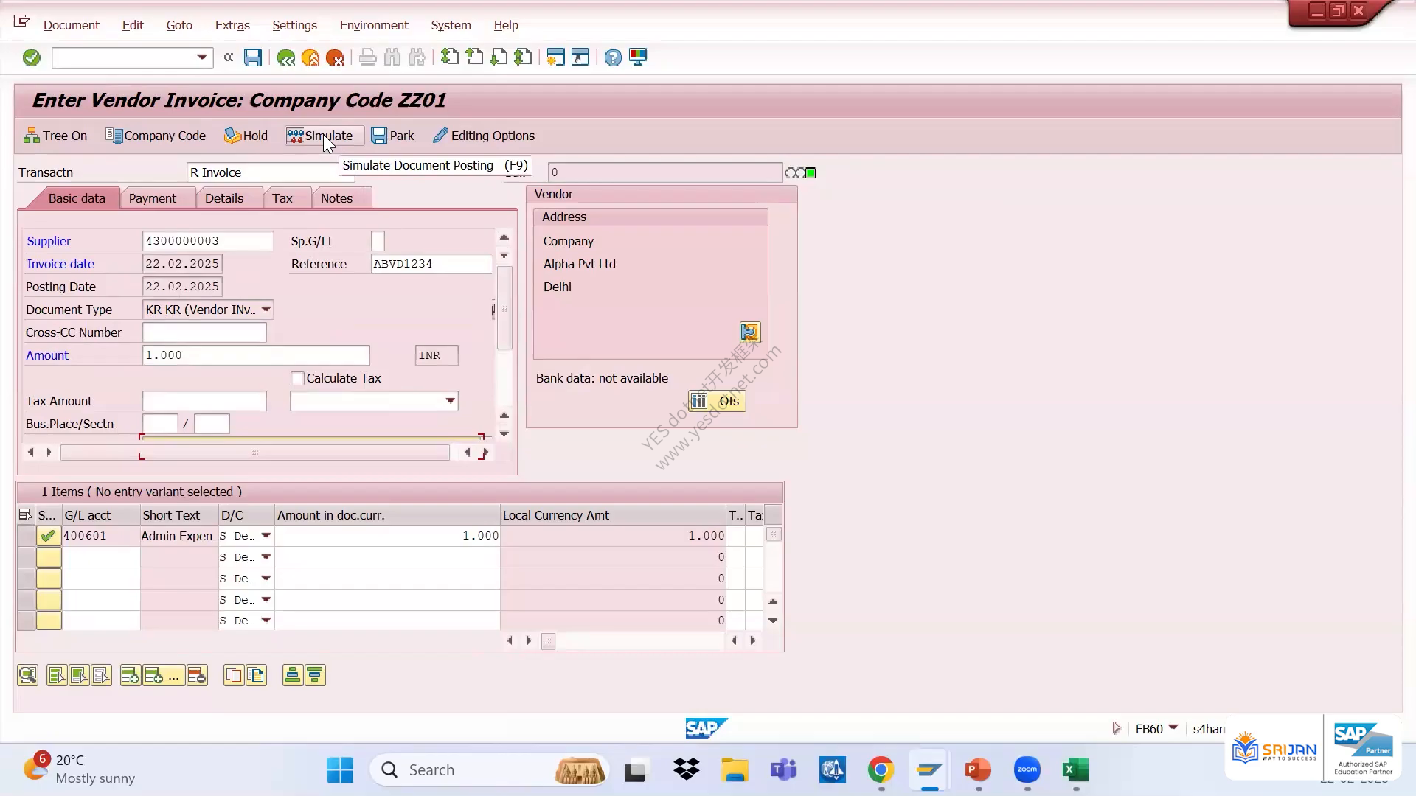Screen dimensions: 1416x796
Task: Click the header area horizontal scrollbar
Action: click(x=255, y=453)
